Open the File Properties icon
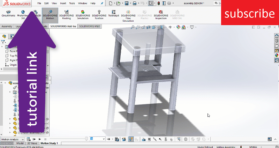Screen dimensions: 279x148 [164, 3]
